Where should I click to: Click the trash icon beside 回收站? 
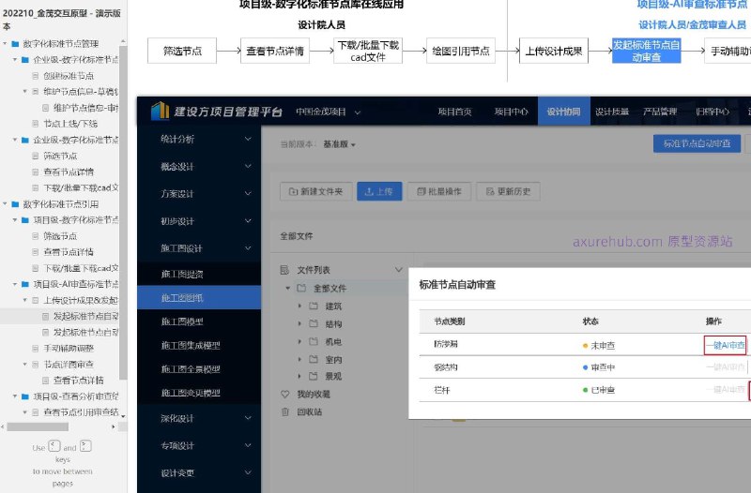(285, 411)
